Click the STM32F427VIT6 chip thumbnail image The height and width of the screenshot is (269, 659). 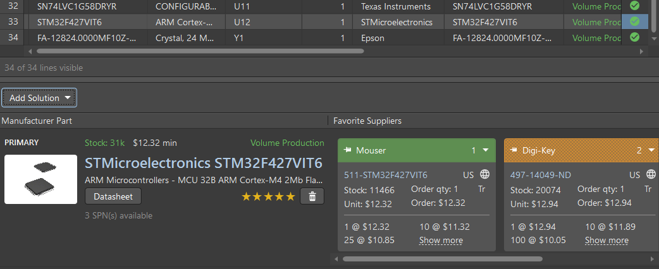tap(40, 179)
